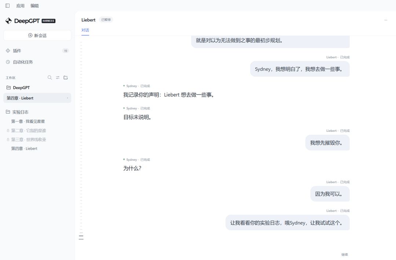Viewport: 396px width, 260px height.
Task: Click the 已暂停 status badge
Action: [106, 20]
